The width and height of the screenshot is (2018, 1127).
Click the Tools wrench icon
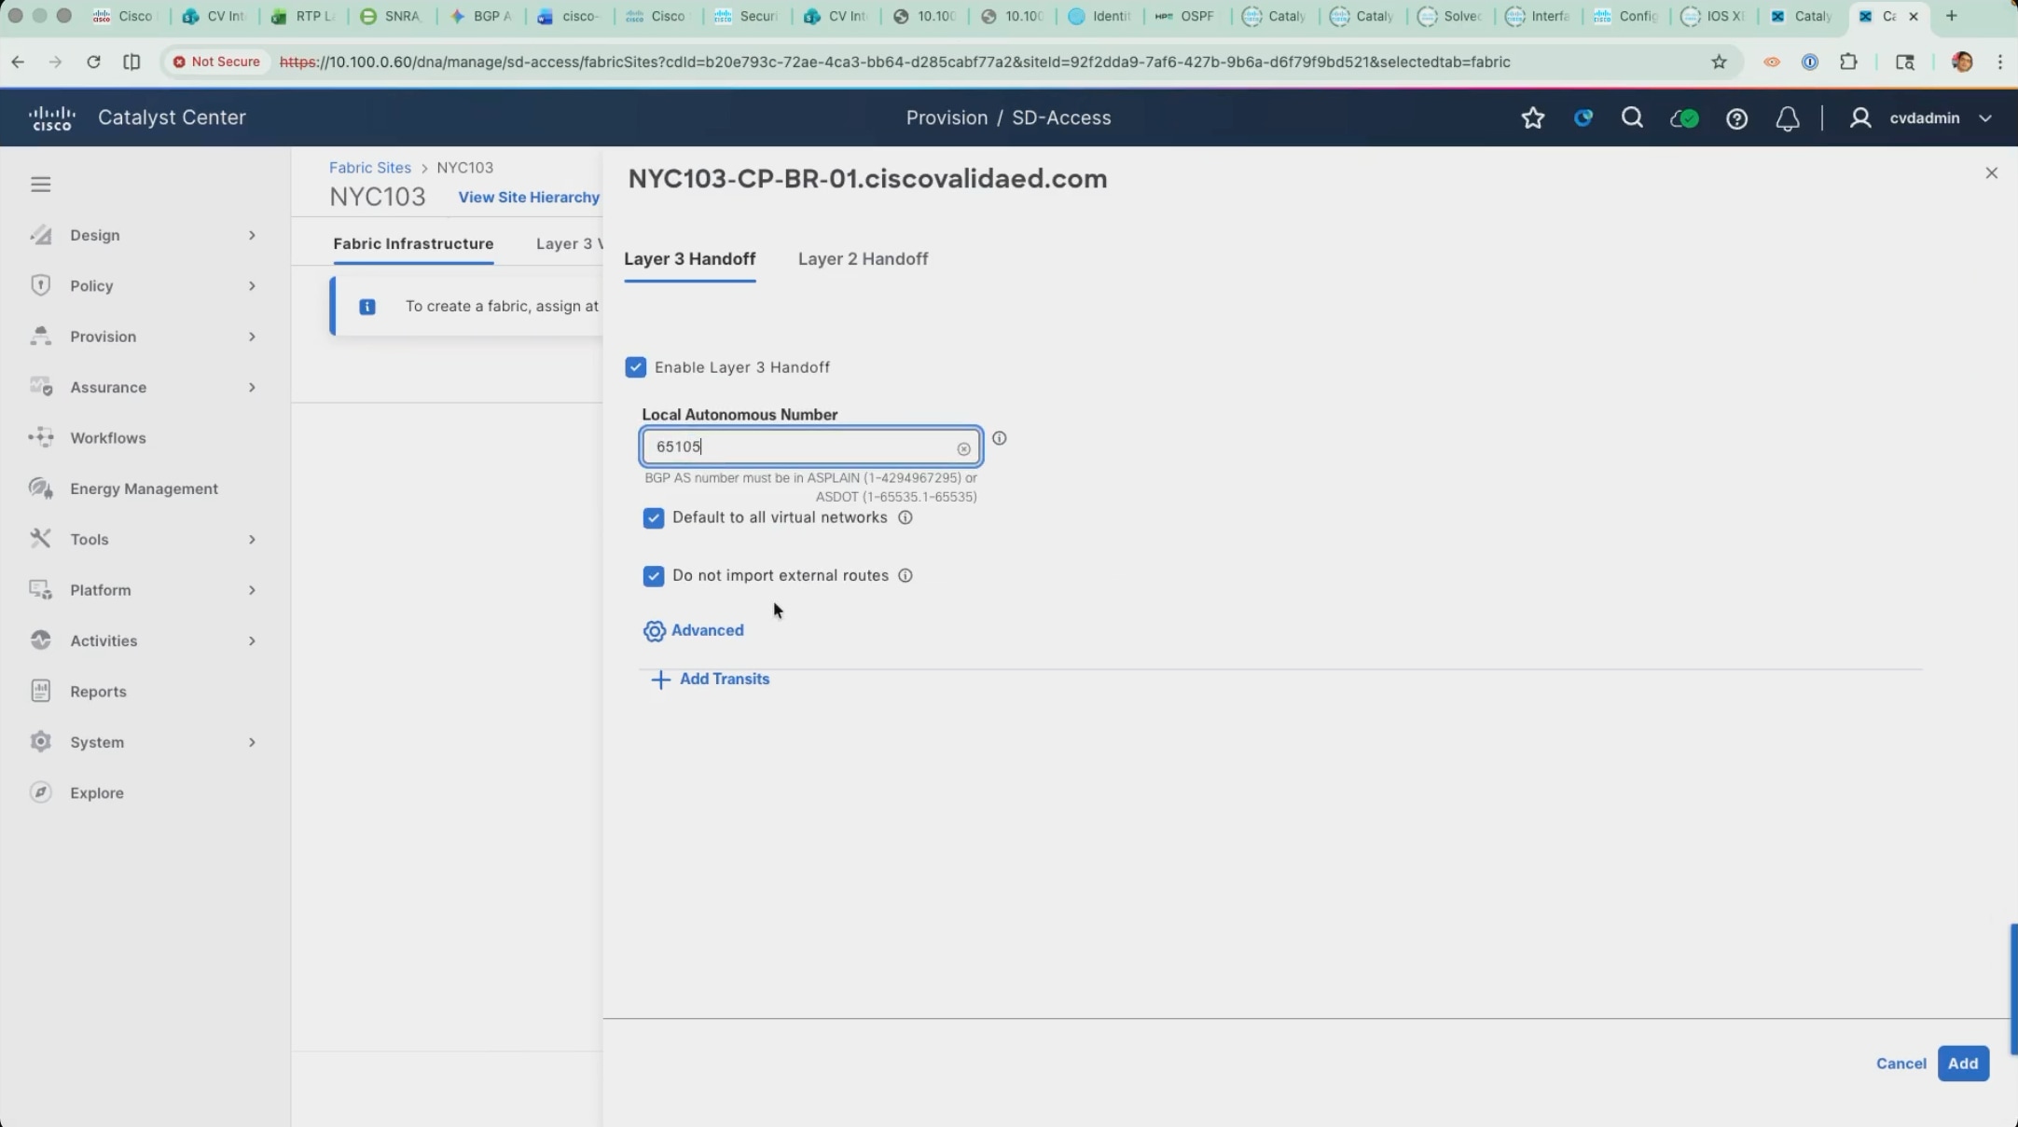click(x=40, y=539)
